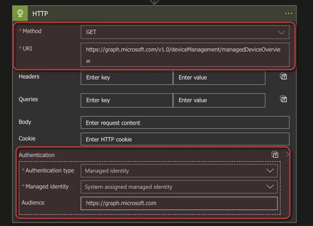Image resolution: width=313 pixels, height=226 pixels.
Task: Click the Headers Enter value field
Action: coord(219,78)
